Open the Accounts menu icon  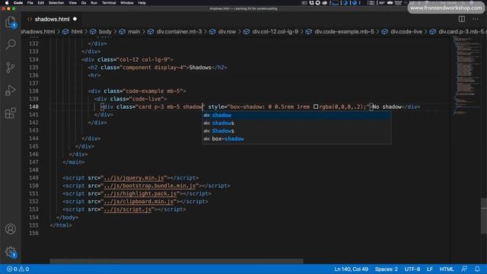pyautogui.click(x=11, y=229)
